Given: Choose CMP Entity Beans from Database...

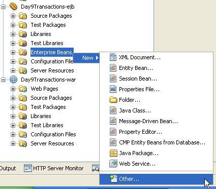Looking at the screenshot, I should [x=156, y=142].
